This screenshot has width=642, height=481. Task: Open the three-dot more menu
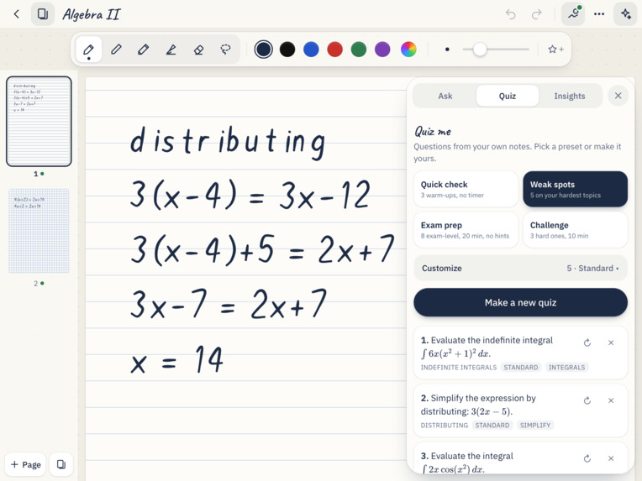point(599,14)
